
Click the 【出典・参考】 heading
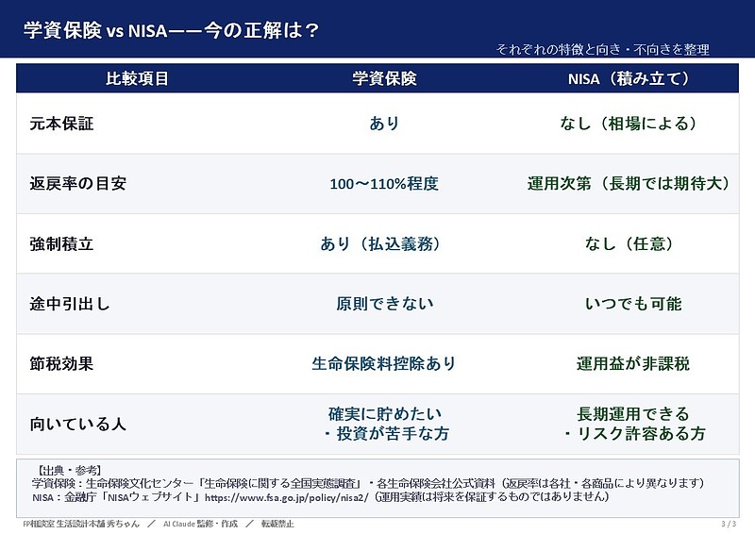[68, 471]
